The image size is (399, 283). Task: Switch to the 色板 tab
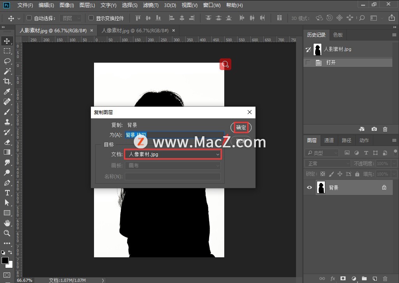pos(338,35)
